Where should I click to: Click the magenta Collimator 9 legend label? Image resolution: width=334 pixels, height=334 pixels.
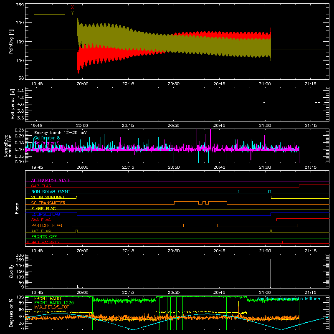[x=47, y=143]
